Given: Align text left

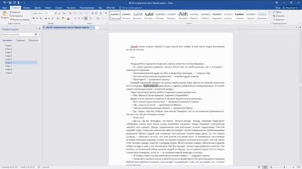Looking at the screenshot, I should click(x=75, y=18).
